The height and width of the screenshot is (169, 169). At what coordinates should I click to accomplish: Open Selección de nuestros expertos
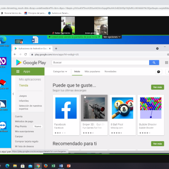(30, 107)
